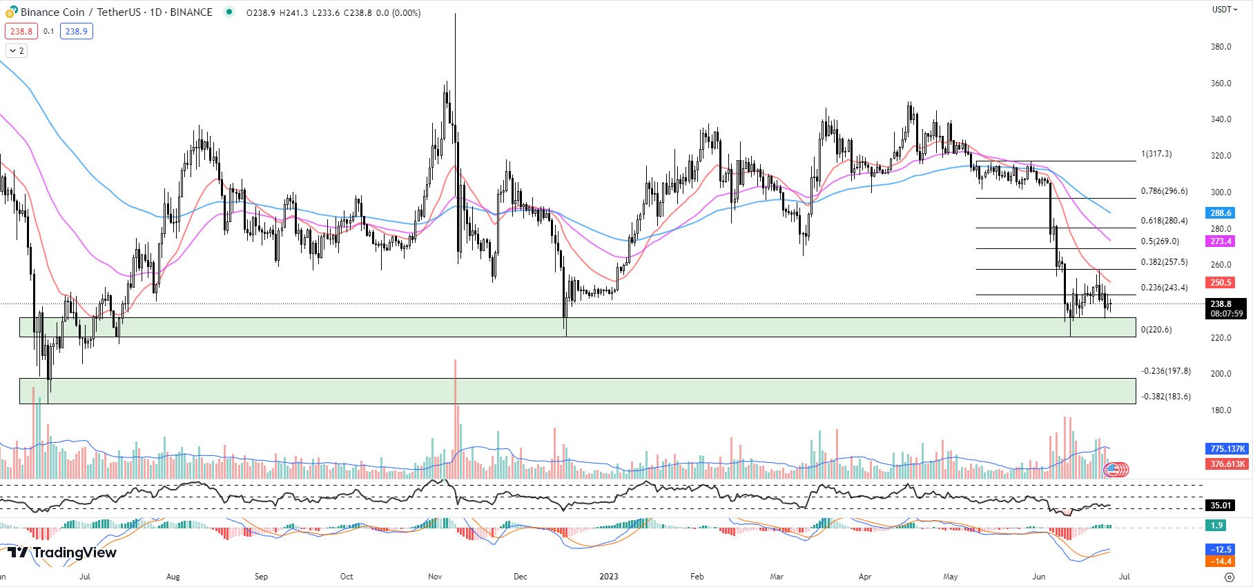Screen dimensions: 1253x587
Task: Click the 180.0 price axis label
Action: coord(1221,410)
